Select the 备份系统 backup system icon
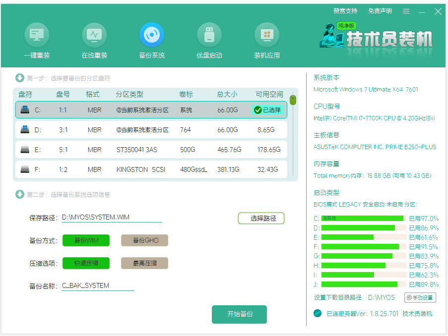Viewport: 448px width, 336px height. click(152, 35)
